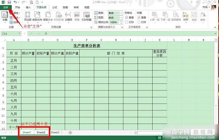Open the 调整为合适大小 dialog launcher
Image resolution: width=219 pixels, height=140 pixels.
pyautogui.click(x=122, y=27)
